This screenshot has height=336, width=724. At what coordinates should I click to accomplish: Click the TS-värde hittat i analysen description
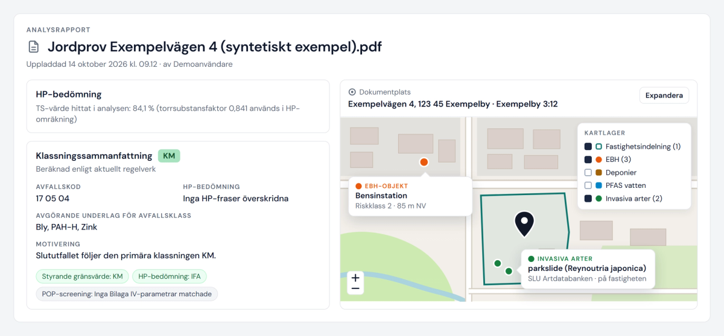pyautogui.click(x=168, y=114)
